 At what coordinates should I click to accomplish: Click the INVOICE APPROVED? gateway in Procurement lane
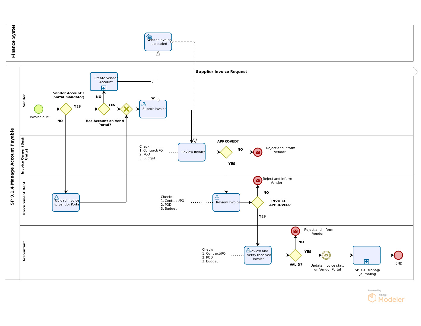coord(258,202)
